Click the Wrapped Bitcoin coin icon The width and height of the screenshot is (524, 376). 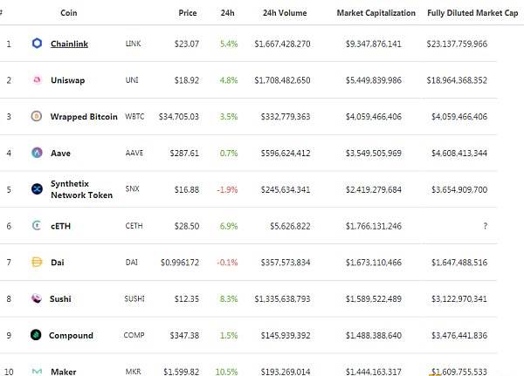(x=37, y=116)
